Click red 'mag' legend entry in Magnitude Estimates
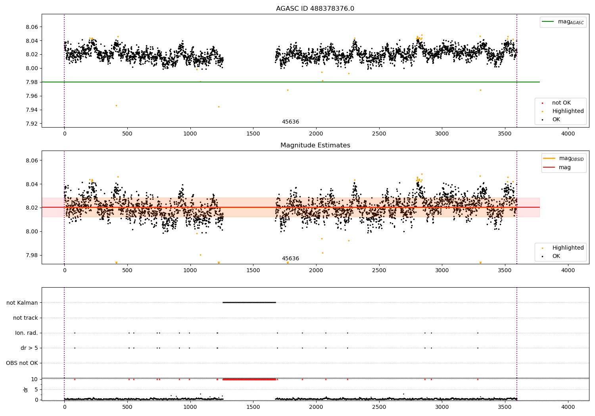Viewport: 595px width, 416px height. tap(557, 168)
